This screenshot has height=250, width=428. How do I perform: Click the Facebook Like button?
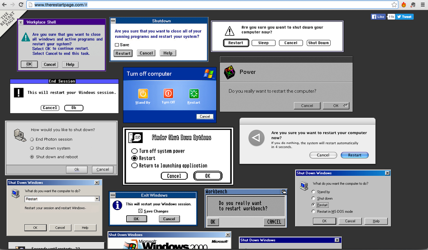(378, 17)
